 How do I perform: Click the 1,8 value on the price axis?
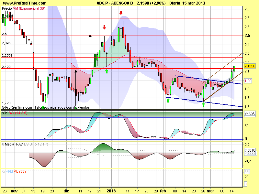(x=247, y=98)
